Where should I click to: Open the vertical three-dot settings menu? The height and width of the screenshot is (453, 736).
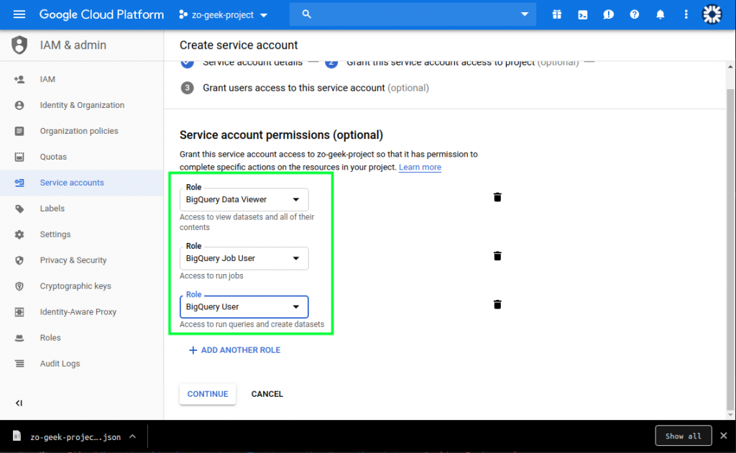tap(686, 14)
